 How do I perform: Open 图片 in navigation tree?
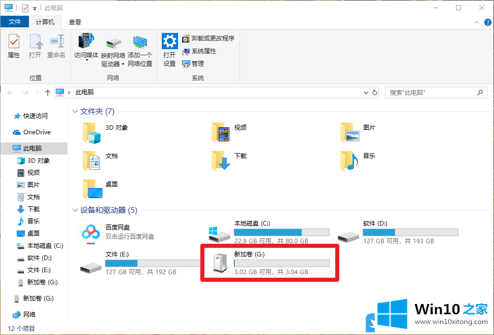28,185
